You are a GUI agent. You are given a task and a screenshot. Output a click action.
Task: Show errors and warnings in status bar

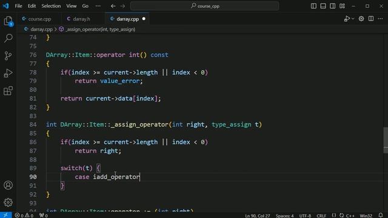point(24,216)
